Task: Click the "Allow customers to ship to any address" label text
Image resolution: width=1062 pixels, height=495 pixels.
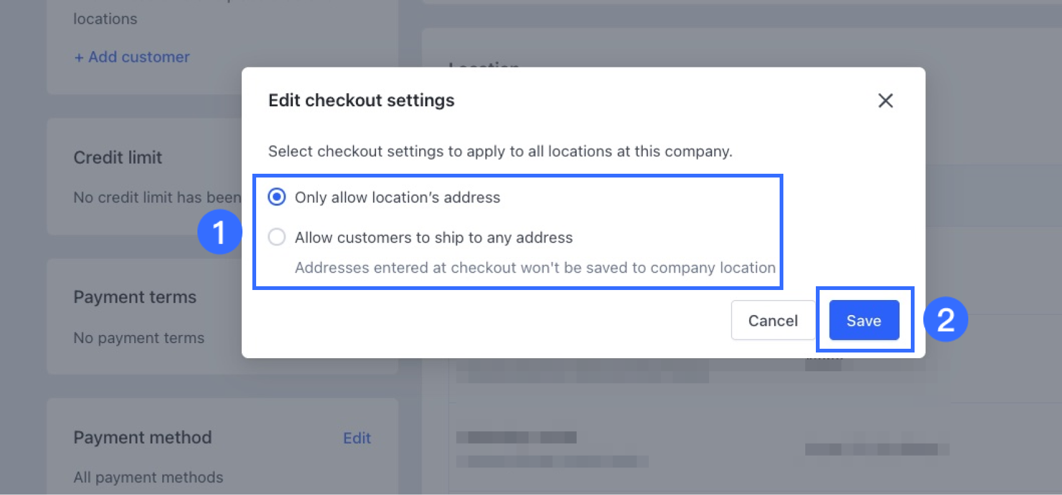Action: pyautogui.click(x=434, y=237)
